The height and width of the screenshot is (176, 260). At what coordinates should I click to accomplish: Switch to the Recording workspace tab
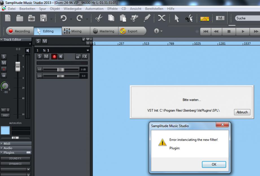20,31
